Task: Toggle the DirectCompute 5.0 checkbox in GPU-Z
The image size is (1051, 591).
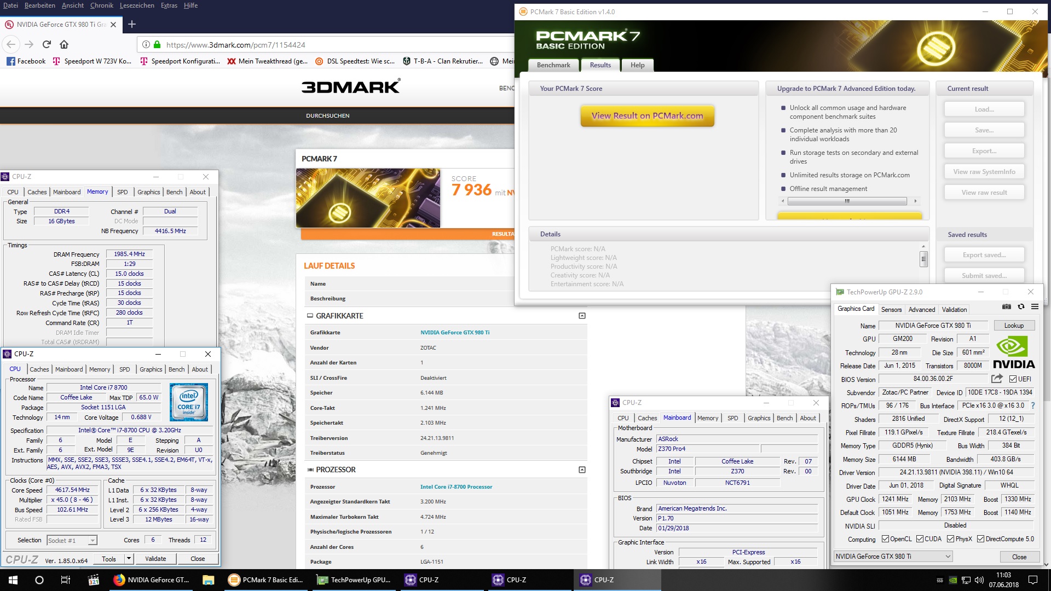Action: coord(980,539)
